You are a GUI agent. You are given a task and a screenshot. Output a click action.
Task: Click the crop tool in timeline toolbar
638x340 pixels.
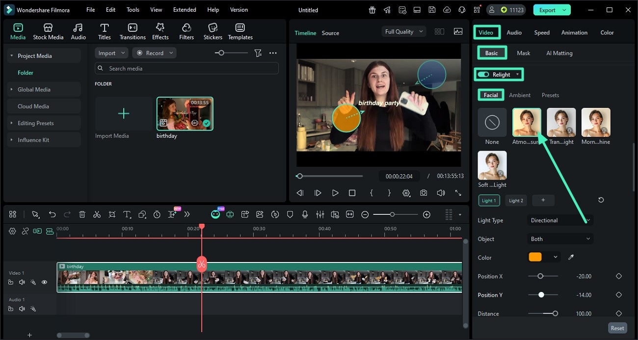[112, 214]
